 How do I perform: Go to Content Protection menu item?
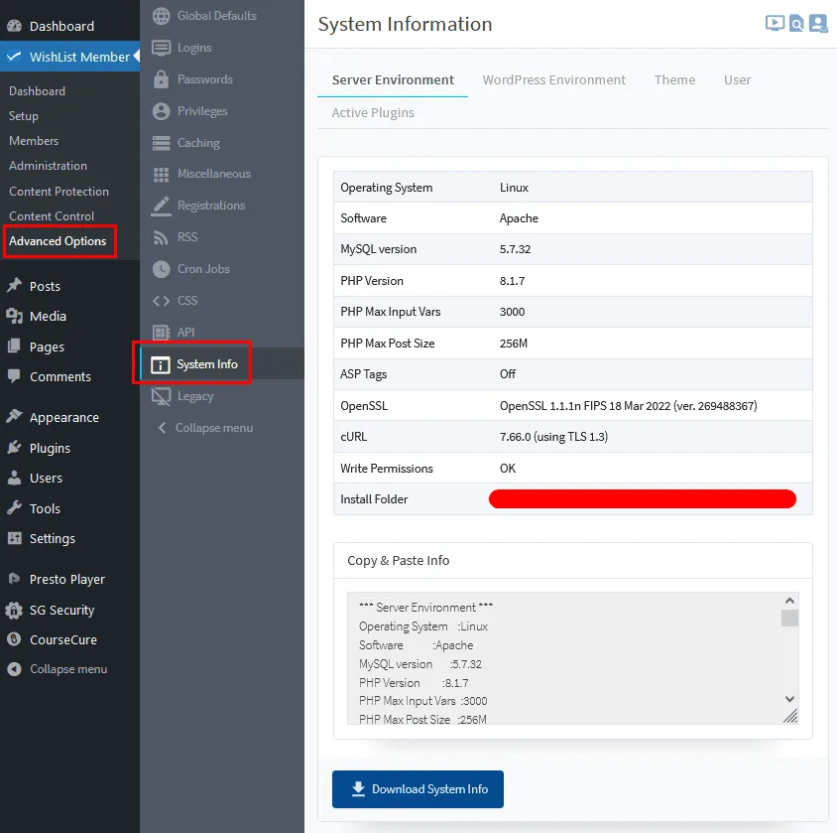click(59, 192)
